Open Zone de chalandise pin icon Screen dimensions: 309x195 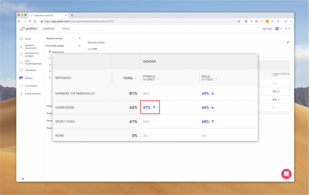click(x=21, y=94)
